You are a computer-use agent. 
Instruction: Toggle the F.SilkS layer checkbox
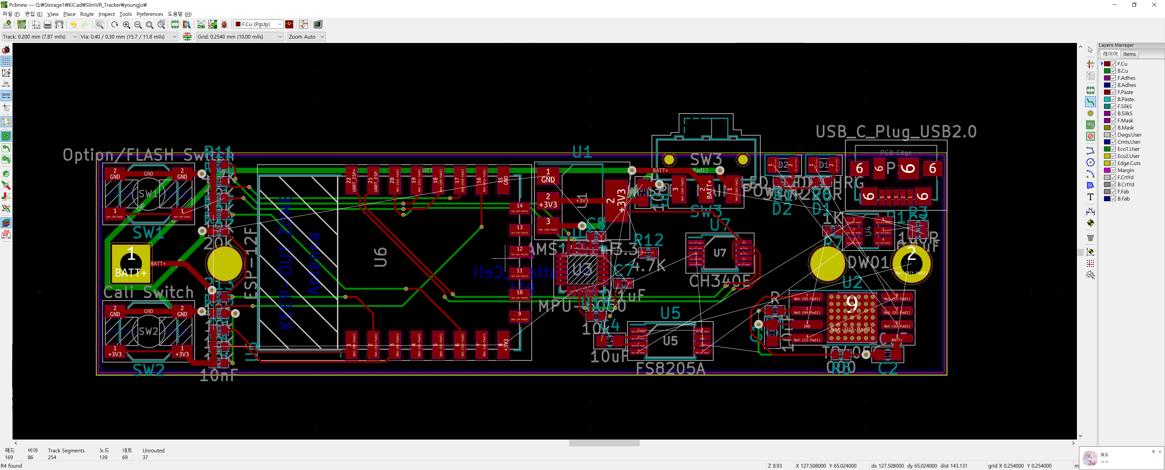click(x=1114, y=107)
